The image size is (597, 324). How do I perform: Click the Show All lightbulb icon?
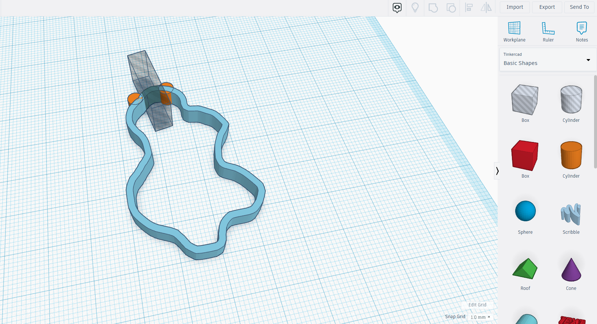pos(415,7)
